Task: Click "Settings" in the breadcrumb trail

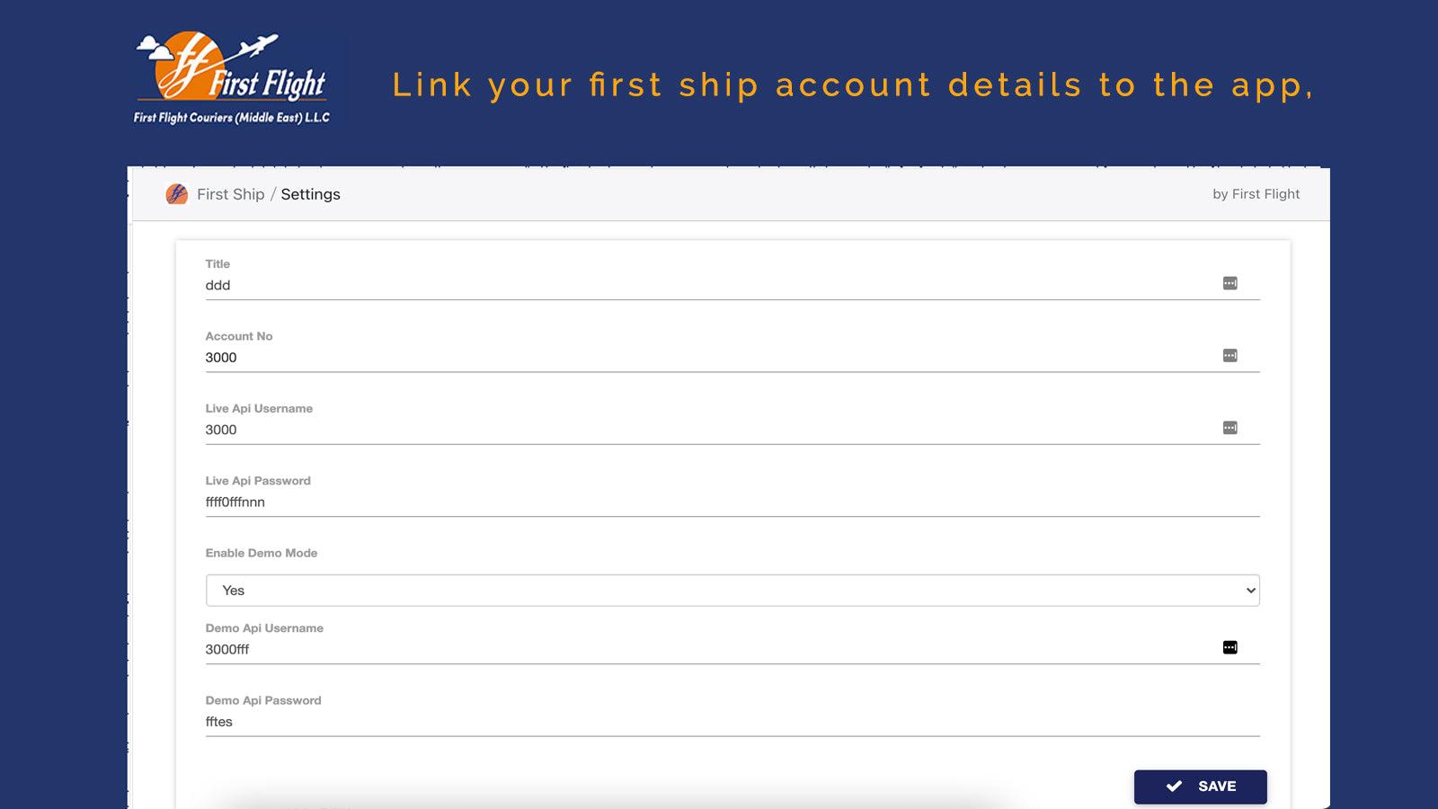Action: pos(310,194)
